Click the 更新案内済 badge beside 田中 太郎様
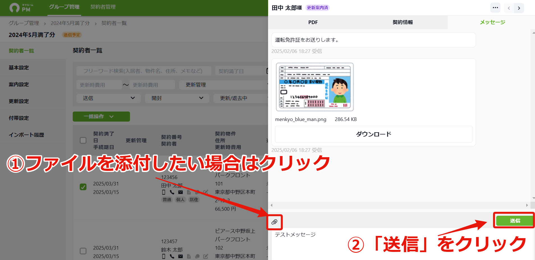The image size is (535, 260). pyautogui.click(x=317, y=8)
